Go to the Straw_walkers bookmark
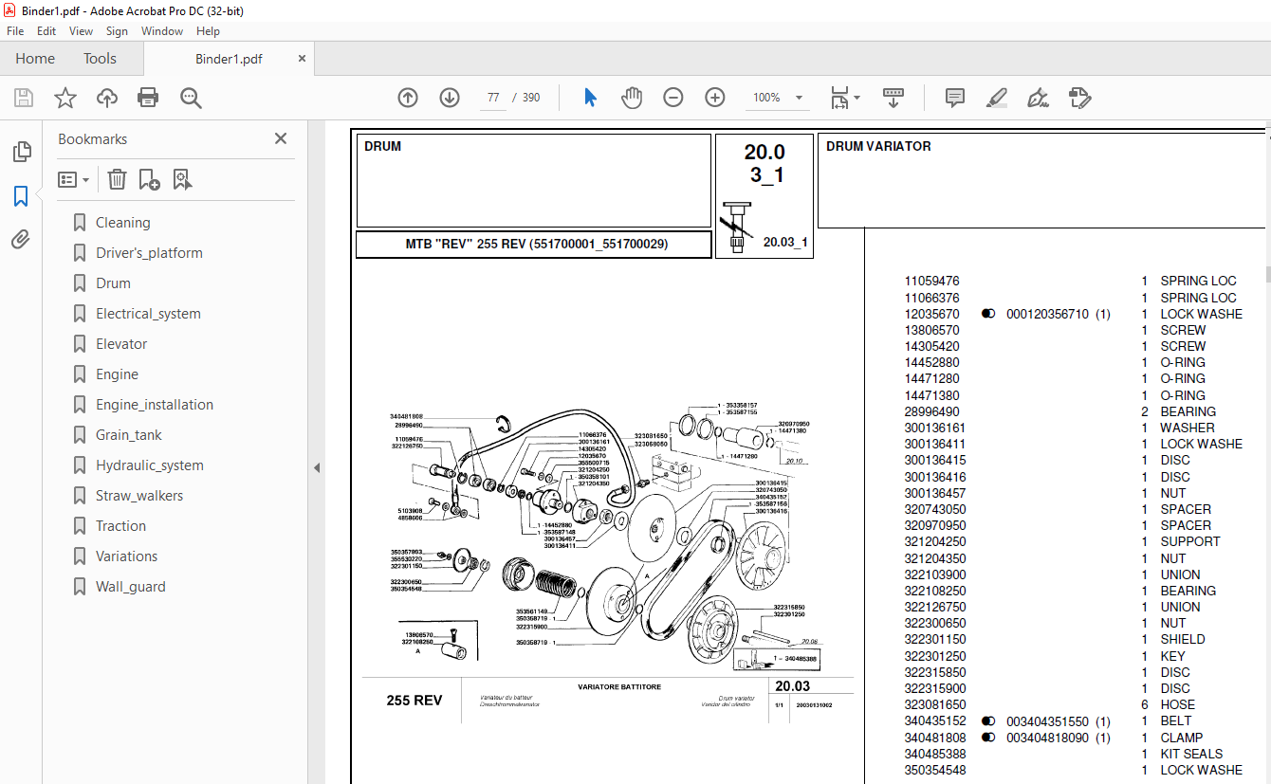The image size is (1271, 784). click(x=139, y=496)
